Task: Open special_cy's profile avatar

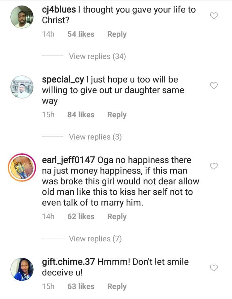Action: click(22, 87)
